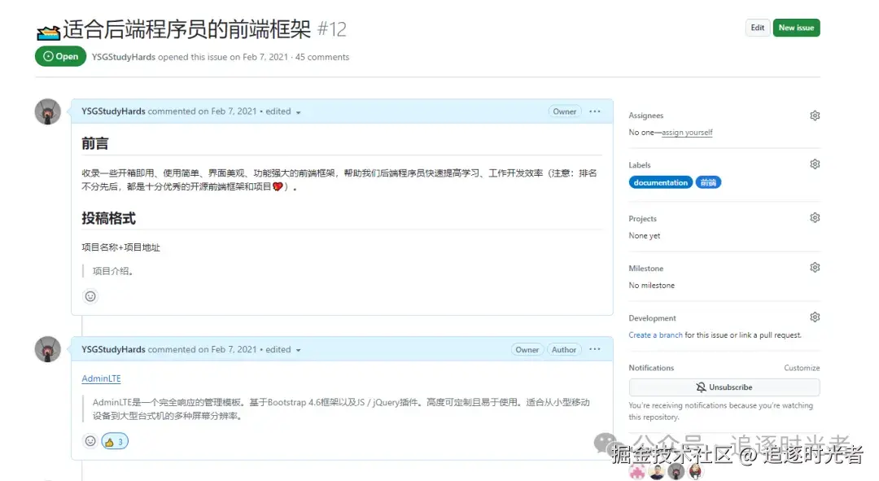The image size is (879, 481).
Task: Open Development settings via the gear icon
Action: [x=815, y=317]
